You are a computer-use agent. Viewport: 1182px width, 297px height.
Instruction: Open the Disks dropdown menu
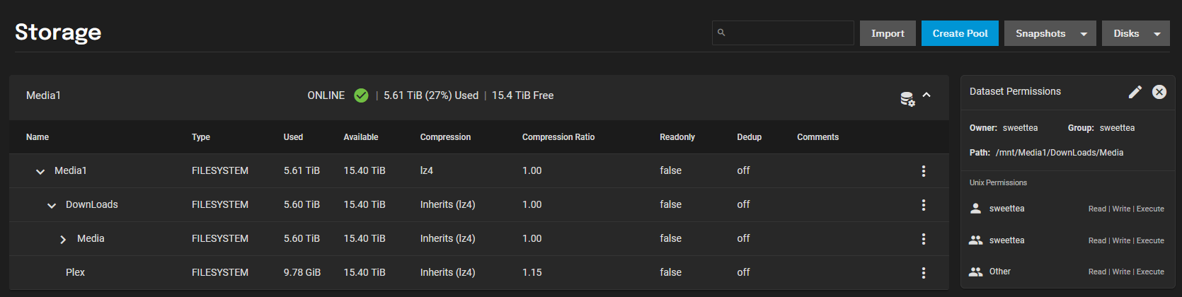(1136, 33)
